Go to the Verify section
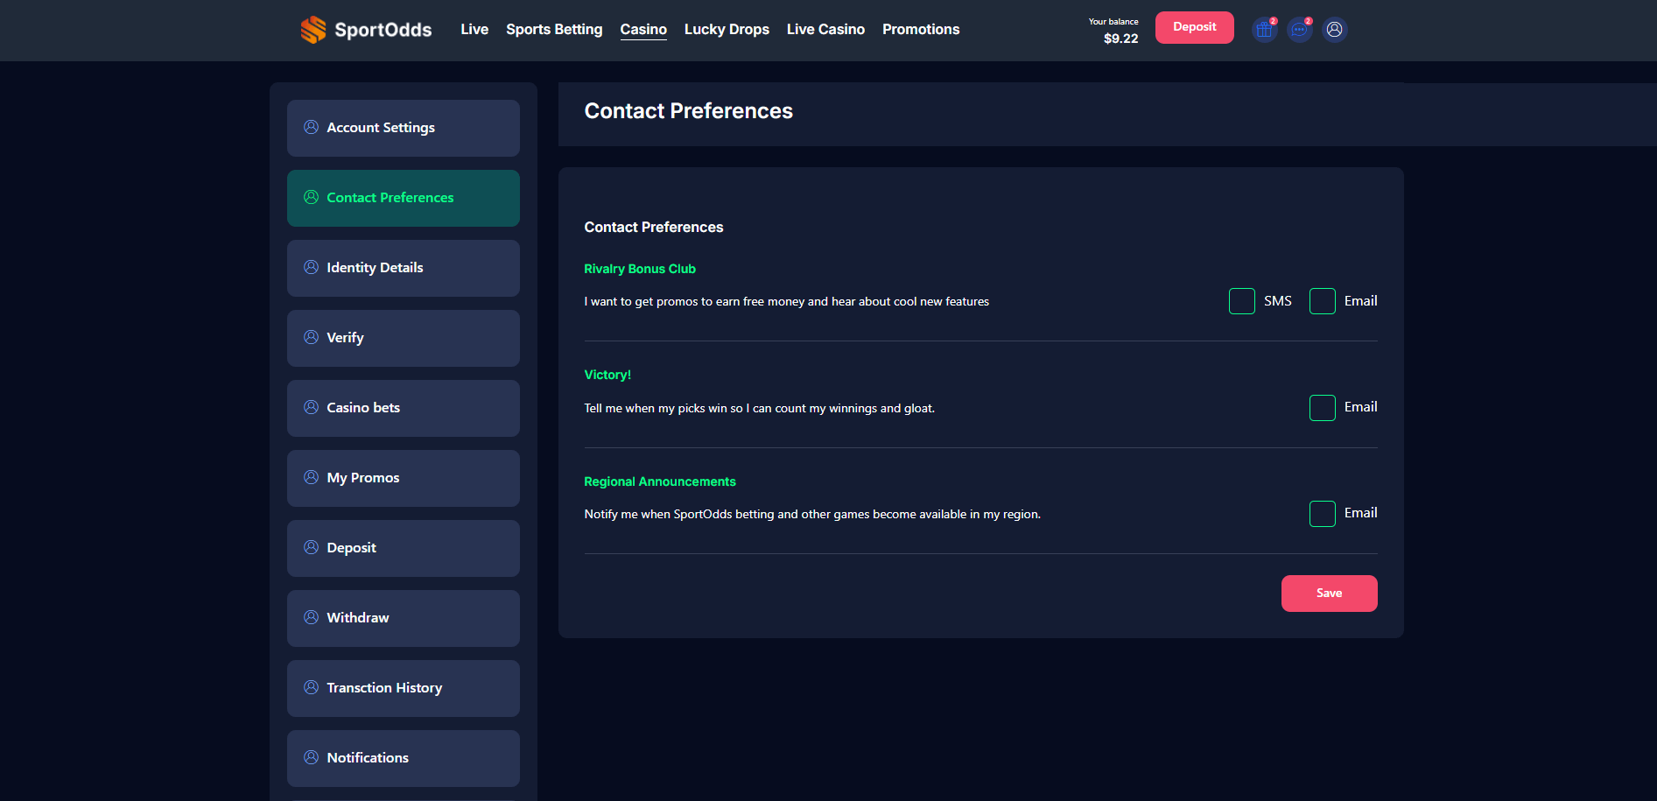Image resolution: width=1657 pixels, height=801 pixels. tap(404, 338)
